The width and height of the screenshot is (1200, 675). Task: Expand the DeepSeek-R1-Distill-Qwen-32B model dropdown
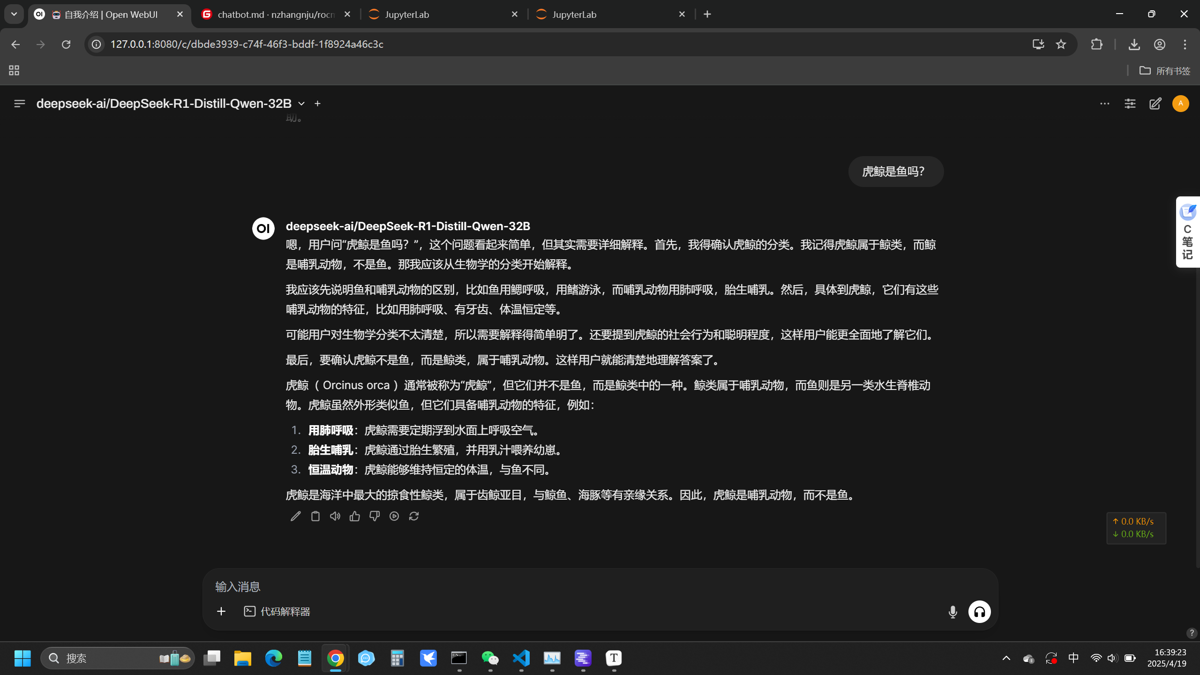click(301, 104)
